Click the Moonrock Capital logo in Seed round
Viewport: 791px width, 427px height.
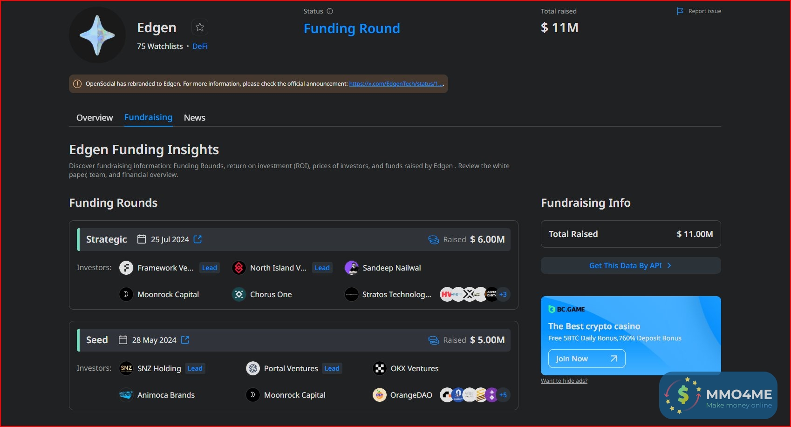(253, 395)
